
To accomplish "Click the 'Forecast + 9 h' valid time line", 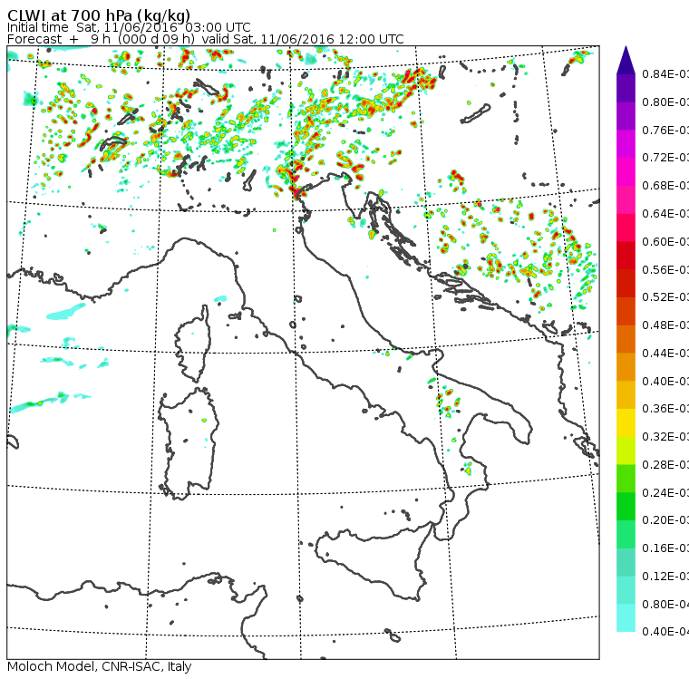I will pos(205,39).
